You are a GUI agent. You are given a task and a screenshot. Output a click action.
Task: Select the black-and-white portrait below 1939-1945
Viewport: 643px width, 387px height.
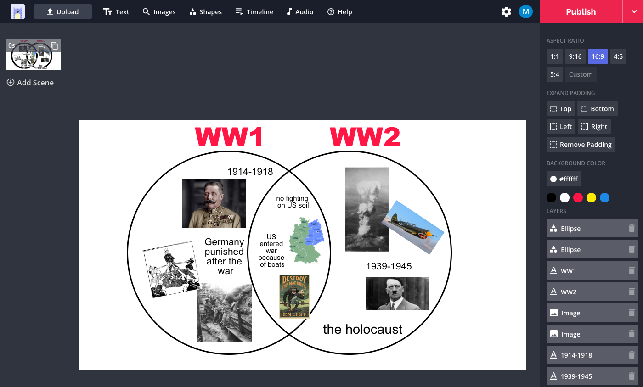(397, 293)
